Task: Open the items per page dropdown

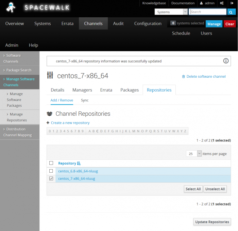Action: tap(194, 154)
